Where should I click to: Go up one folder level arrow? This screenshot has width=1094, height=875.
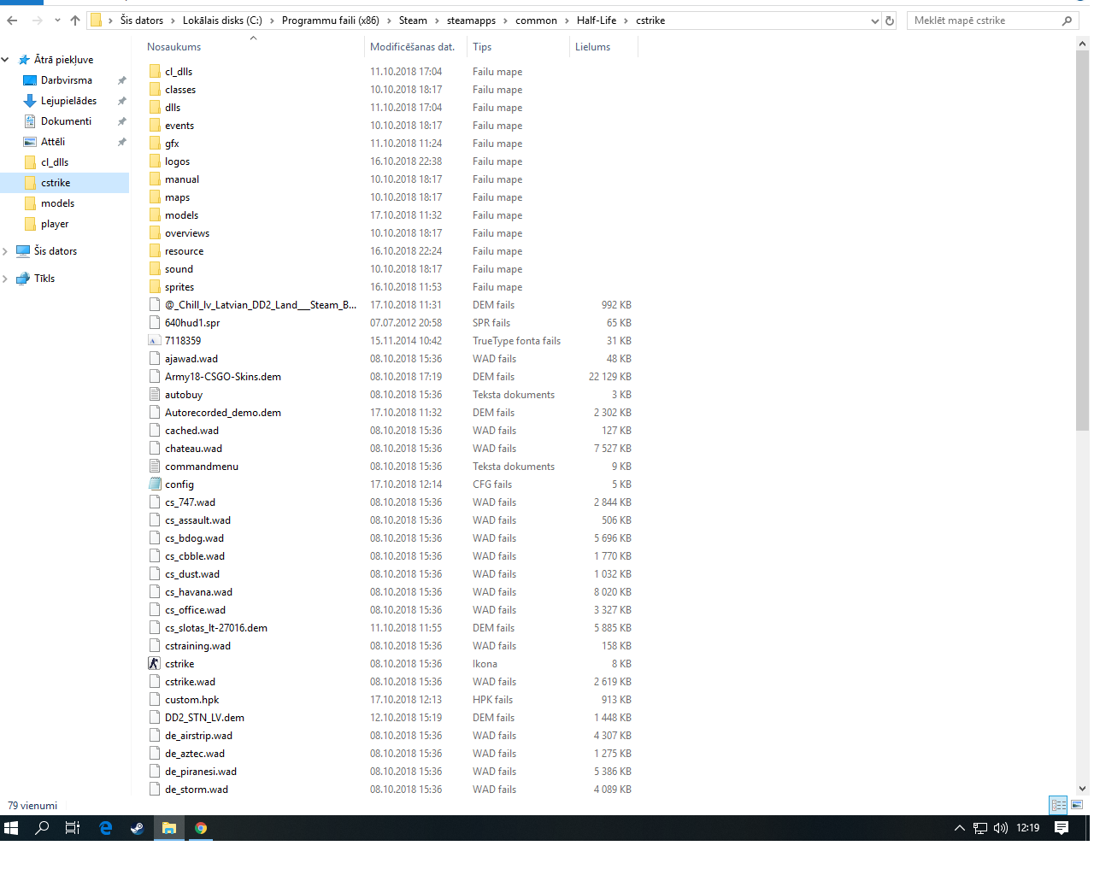point(75,21)
